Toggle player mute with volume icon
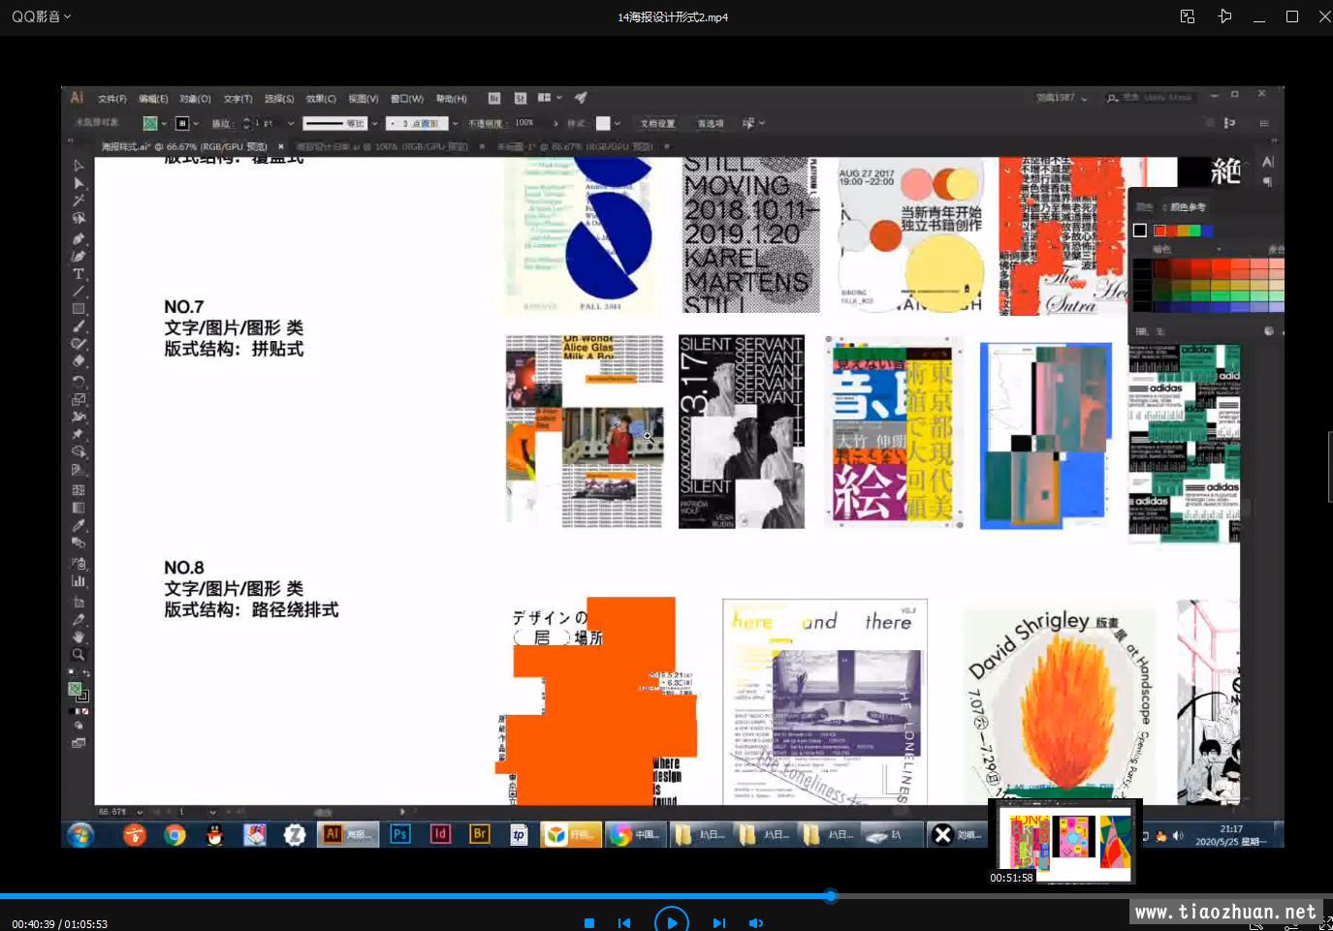Image resolution: width=1333 pixels, height=931 pixels. point(756,923)
